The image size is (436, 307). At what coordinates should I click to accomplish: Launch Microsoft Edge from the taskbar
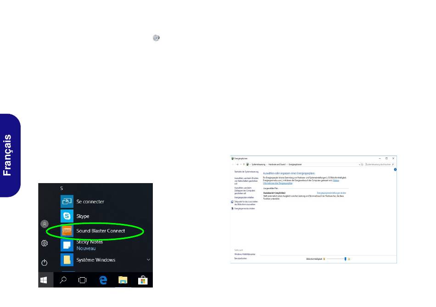103,280
